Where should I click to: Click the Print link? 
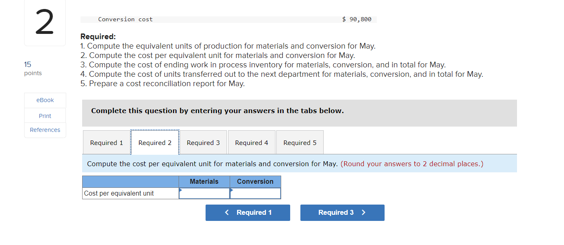click(x=45, y=116)
